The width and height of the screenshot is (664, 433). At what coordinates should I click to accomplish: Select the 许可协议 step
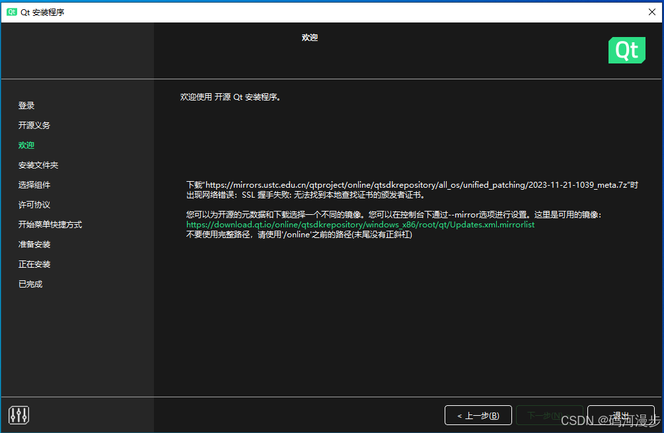tap(35, 204)
